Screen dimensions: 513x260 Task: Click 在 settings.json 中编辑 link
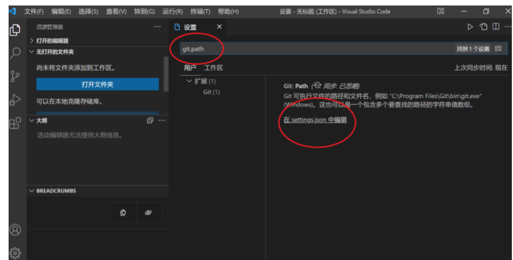pos(314,120)
